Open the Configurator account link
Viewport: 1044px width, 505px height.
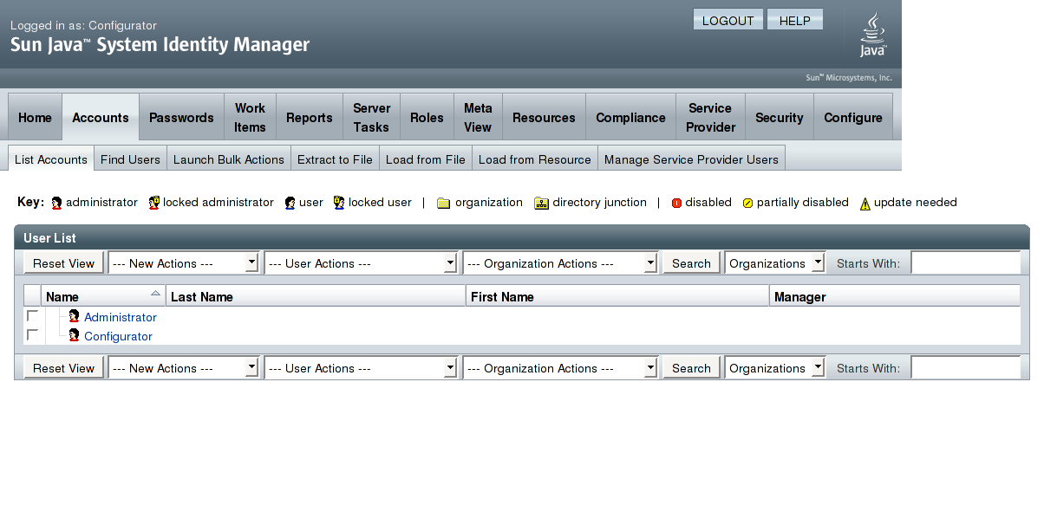pos(118,336)
